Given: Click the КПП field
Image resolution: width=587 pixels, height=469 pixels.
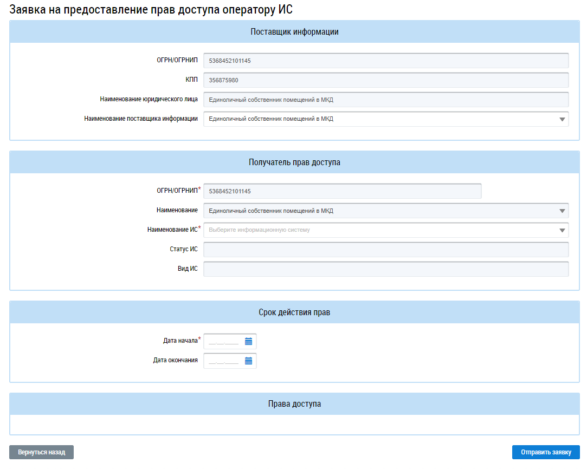Looking at the screenshot, I should [385, 80].
